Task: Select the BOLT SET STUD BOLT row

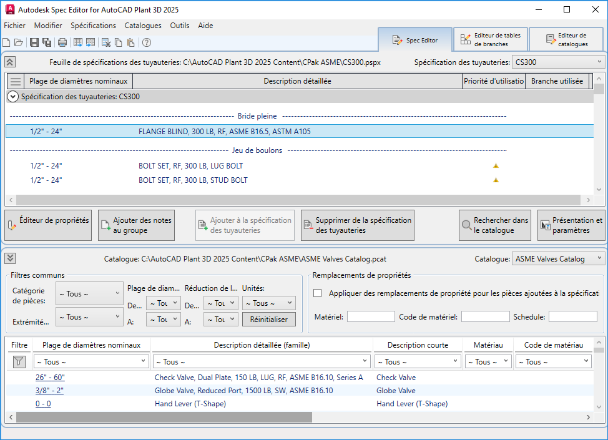Action: (300, 180)
